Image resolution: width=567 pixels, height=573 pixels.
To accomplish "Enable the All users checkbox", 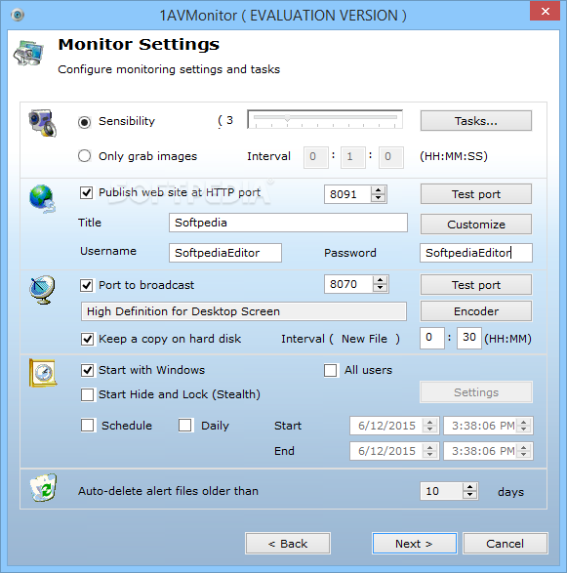I will pyautogui.click(x=330, y=370).
